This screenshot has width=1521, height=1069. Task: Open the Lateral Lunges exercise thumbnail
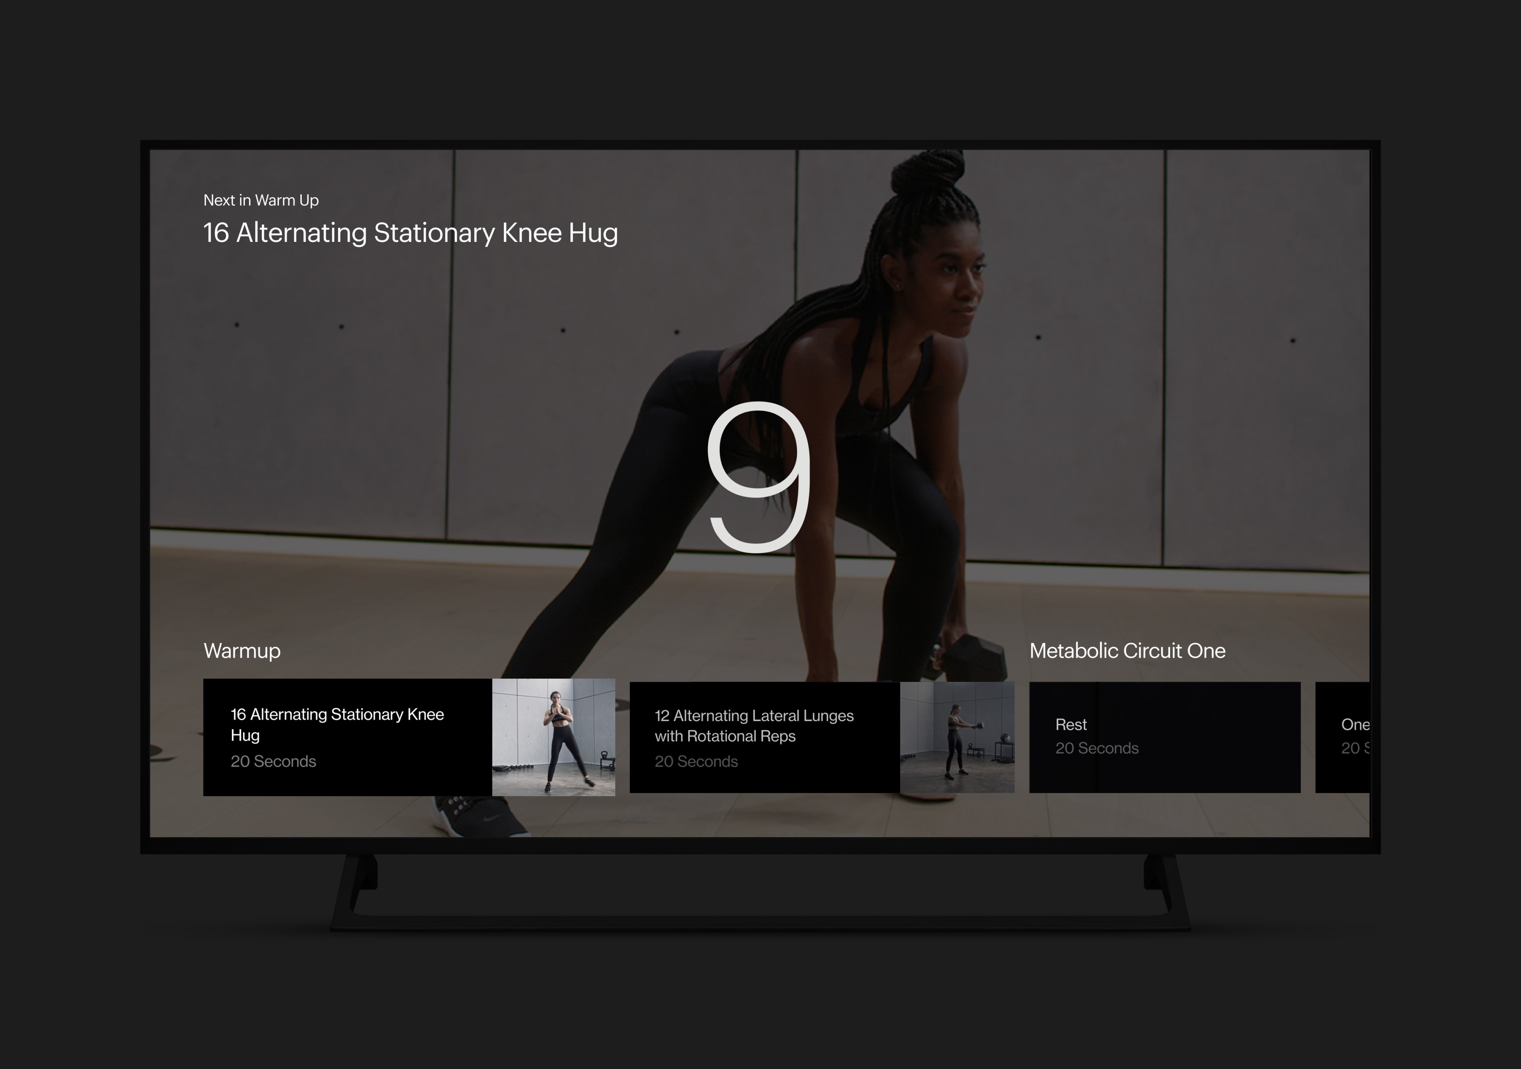click(x=957, y=737)
